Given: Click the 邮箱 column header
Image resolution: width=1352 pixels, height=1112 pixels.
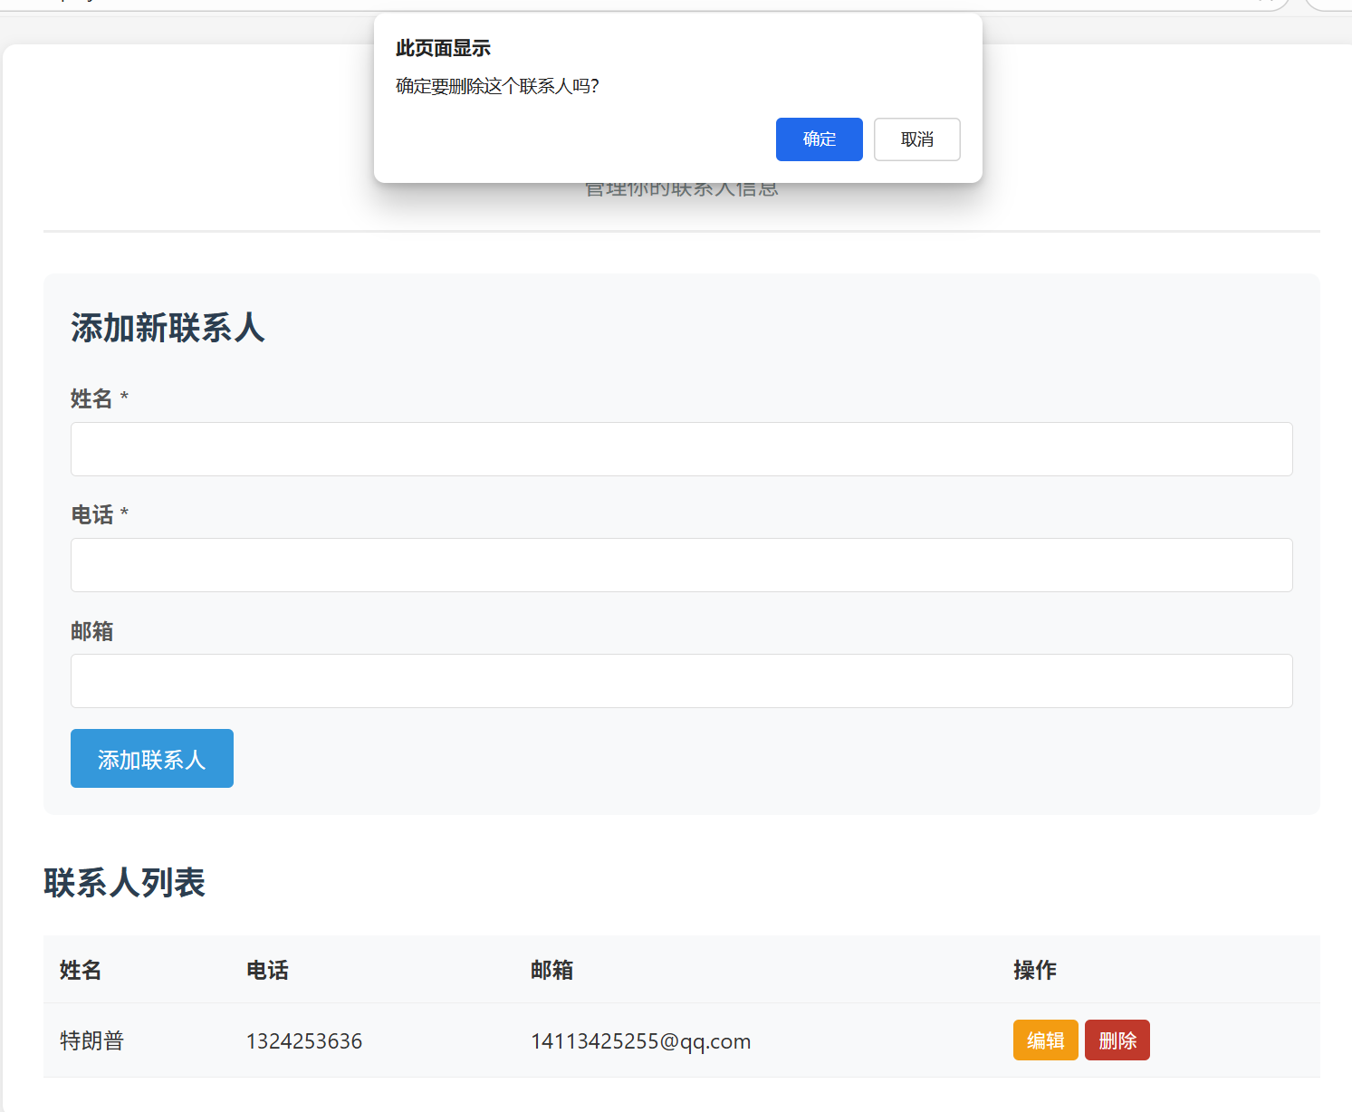Looking at the screenshot, I should (552, 970).
